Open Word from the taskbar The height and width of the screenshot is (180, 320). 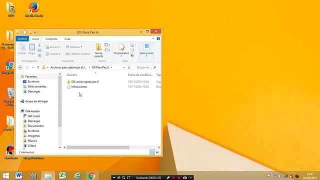coord(19,175)
